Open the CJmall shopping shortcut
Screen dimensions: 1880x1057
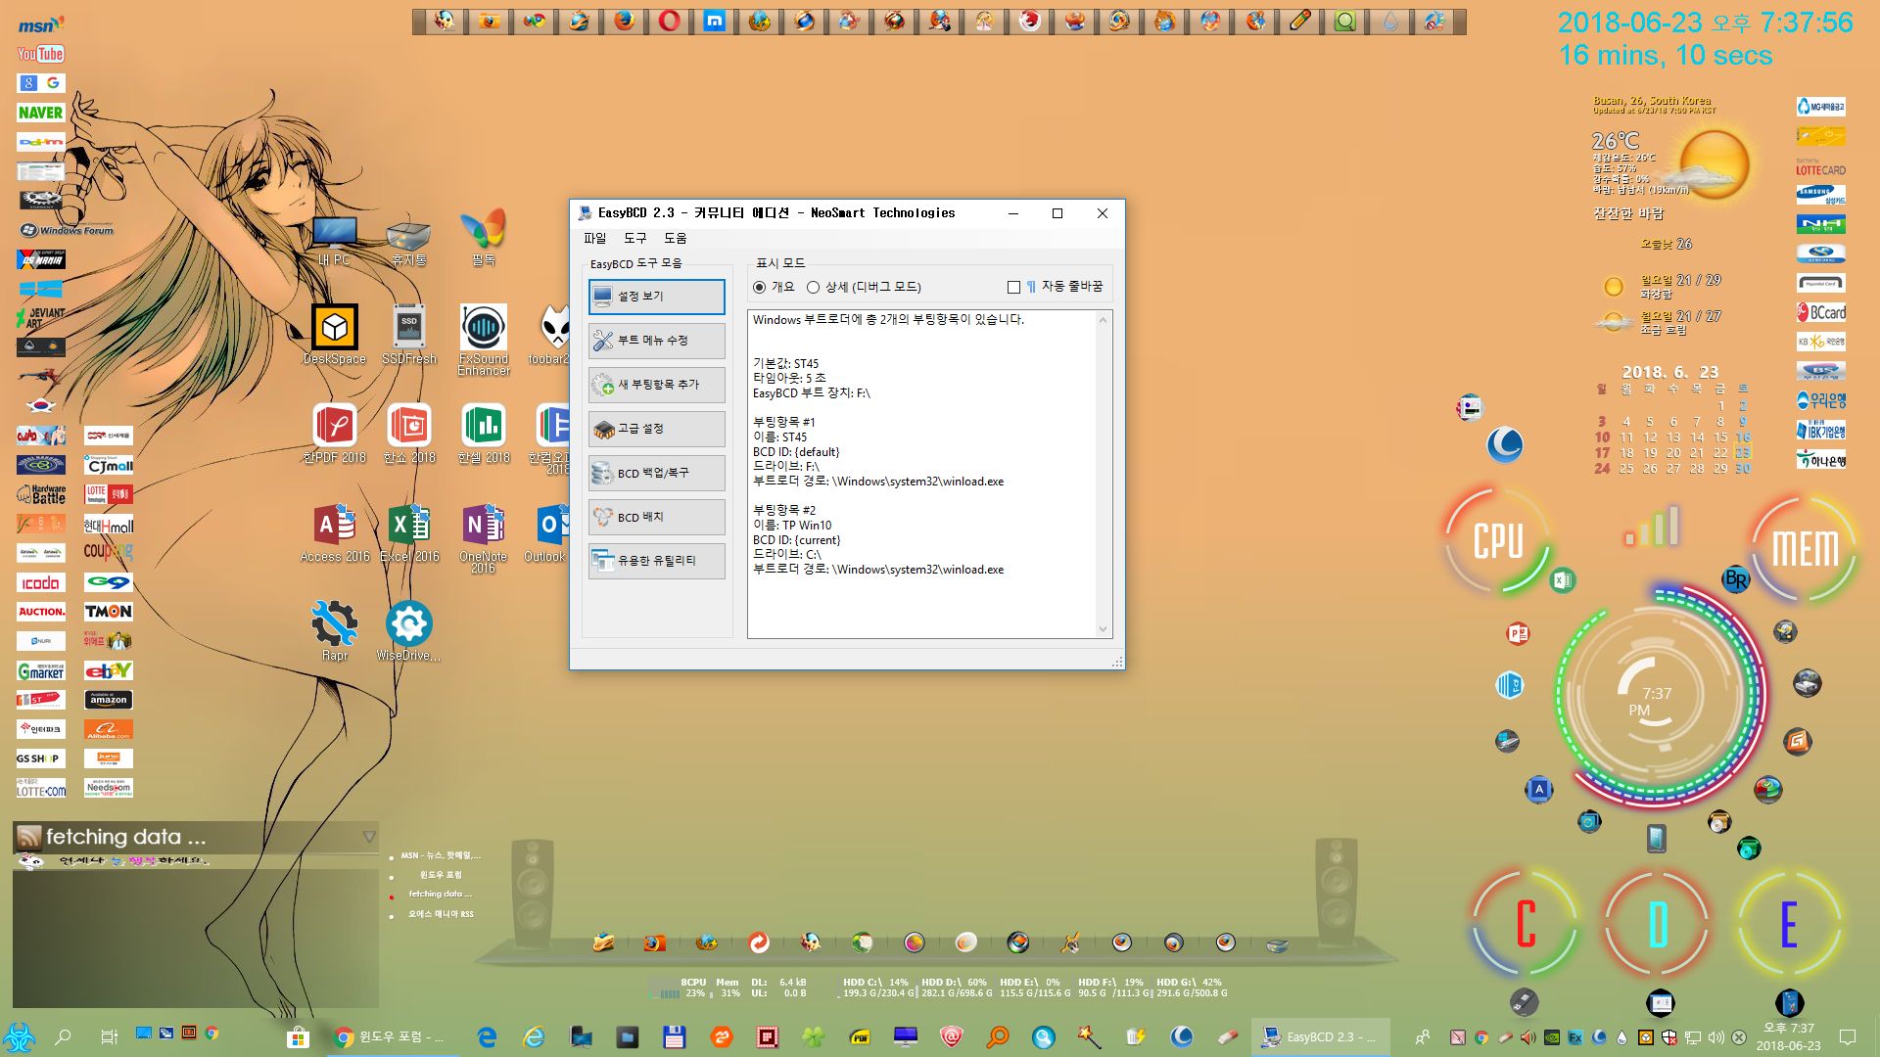(x=109, y=465)
